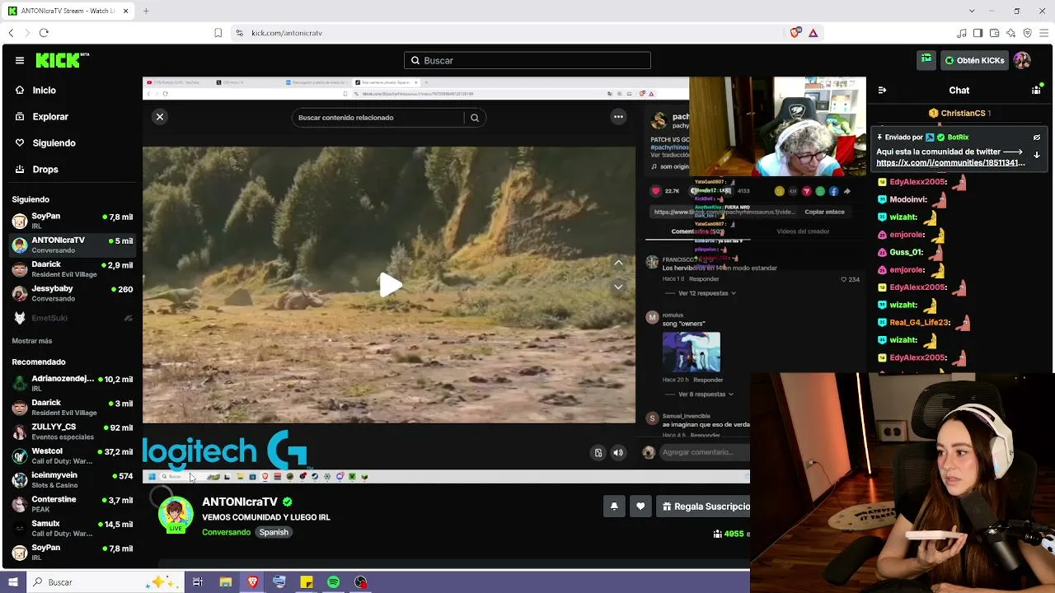1055x593 pixels.
Task: Select ANTONIcraTV in followed channels
Action: 73,245
